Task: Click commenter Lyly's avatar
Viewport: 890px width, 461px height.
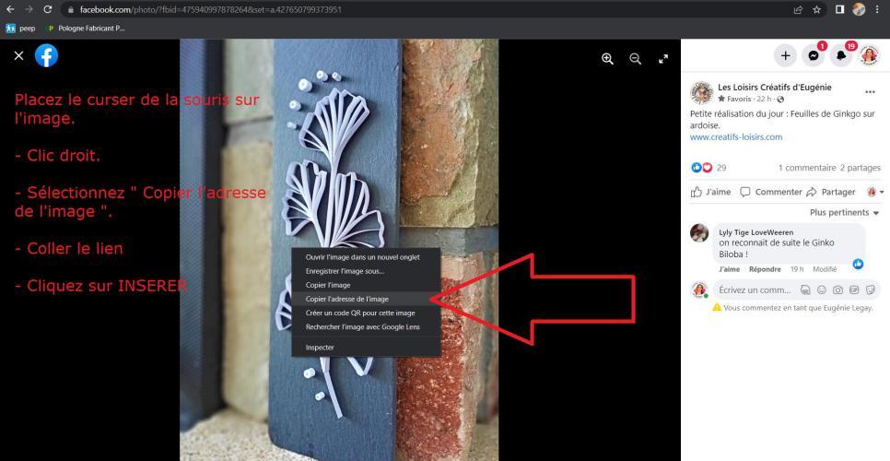Action: (699, 232)
